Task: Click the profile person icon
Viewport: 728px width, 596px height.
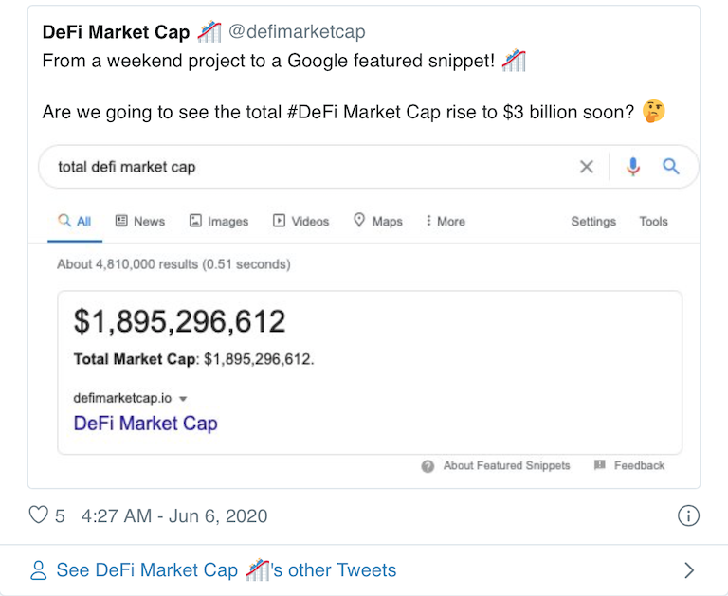Action: pyautogui.click(x=39, y=570)
